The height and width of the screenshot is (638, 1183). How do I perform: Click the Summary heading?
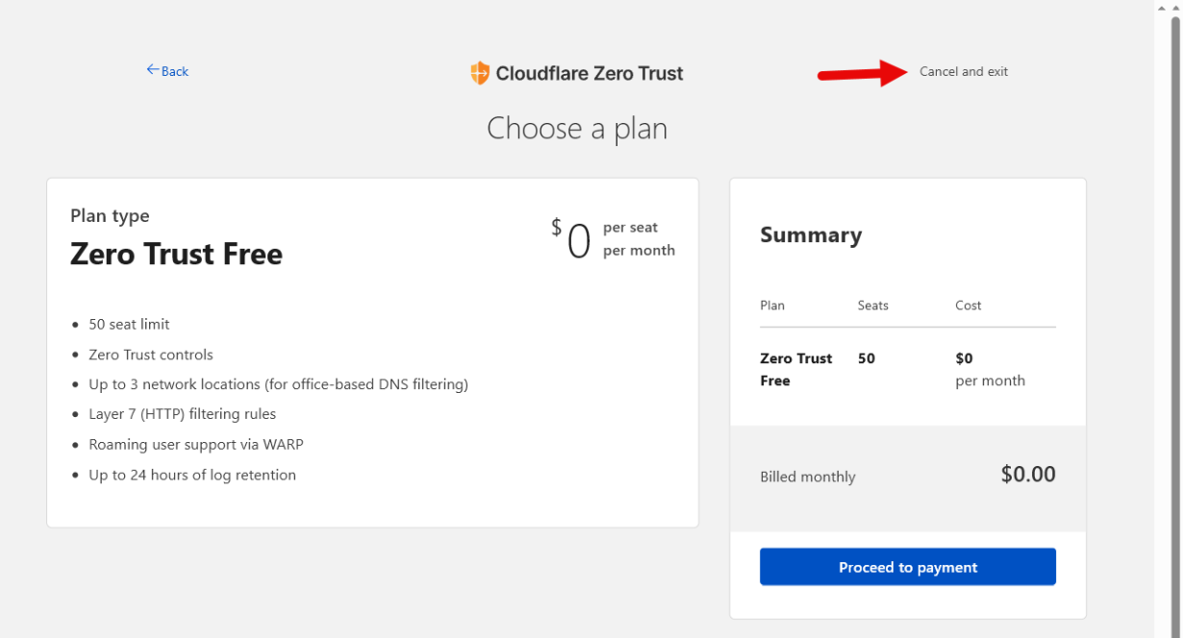811,235
